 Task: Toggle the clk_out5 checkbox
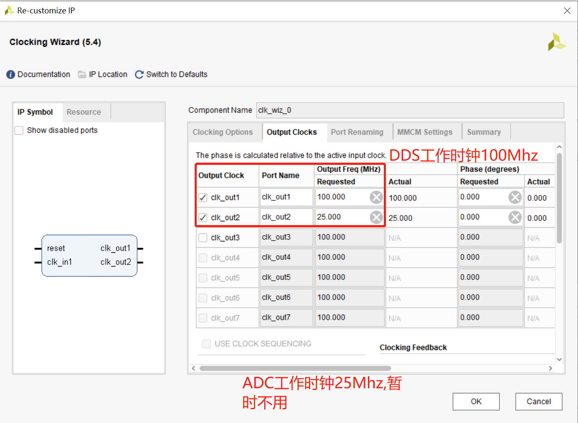203,278
